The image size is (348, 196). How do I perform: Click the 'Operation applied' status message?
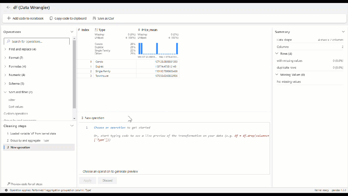50,190
